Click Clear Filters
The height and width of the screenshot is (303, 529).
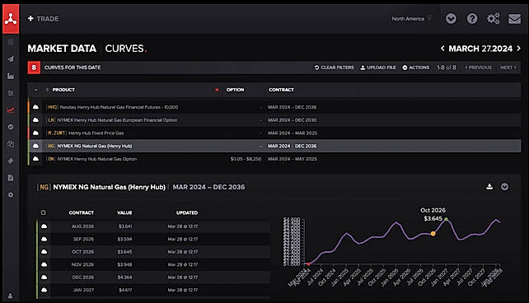(335, 68)
